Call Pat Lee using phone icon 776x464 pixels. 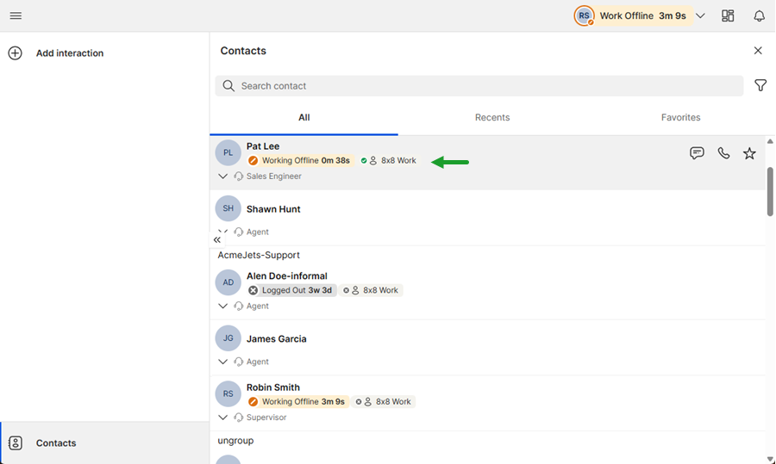tap(723, 153)
